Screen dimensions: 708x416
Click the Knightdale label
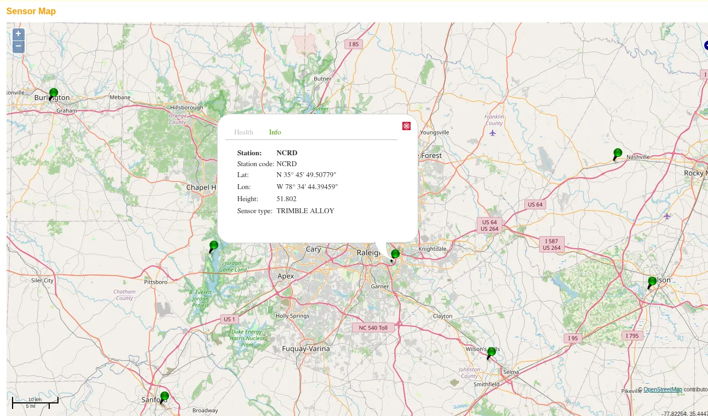[432, 249]
